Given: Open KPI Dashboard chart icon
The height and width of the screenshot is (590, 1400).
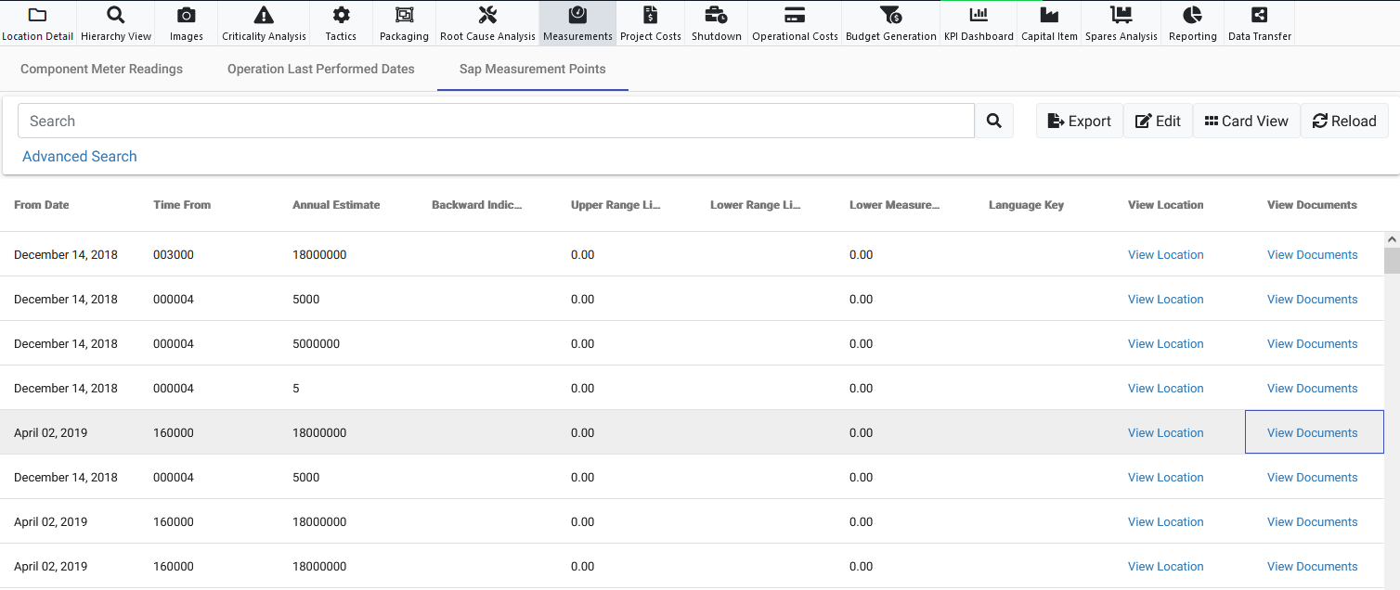Looking at the screenshot, I should [x=979, y=15].
